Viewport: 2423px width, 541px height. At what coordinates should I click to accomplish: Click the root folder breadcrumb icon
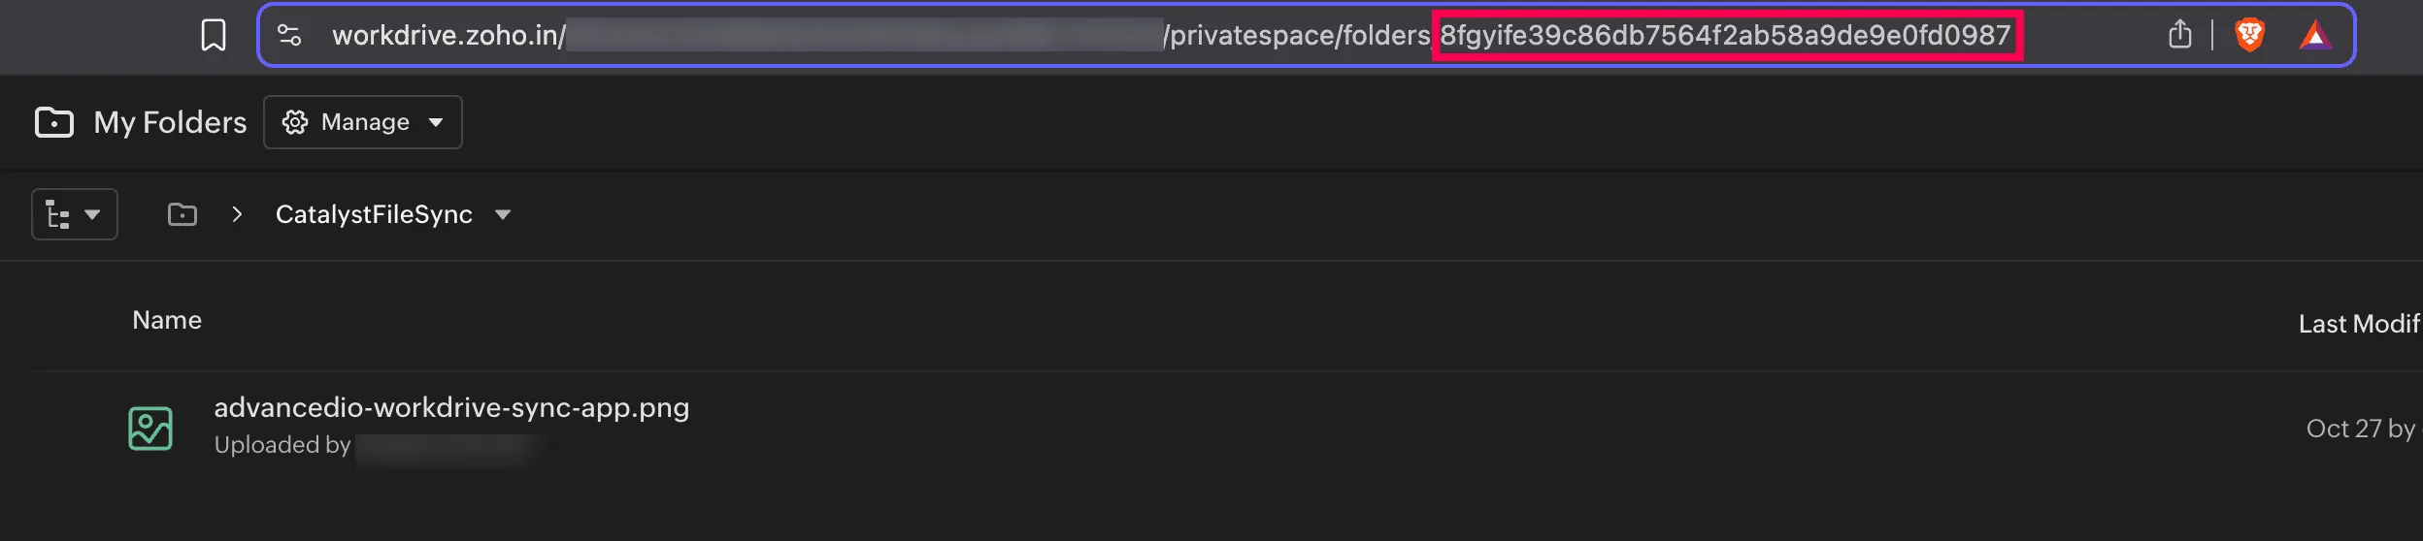coord(183,214)
